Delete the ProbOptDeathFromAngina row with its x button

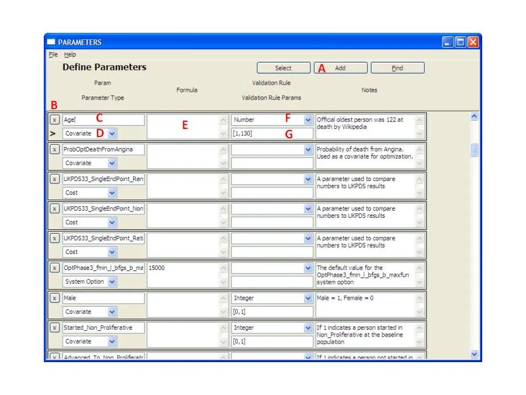(x=55, y=149)
